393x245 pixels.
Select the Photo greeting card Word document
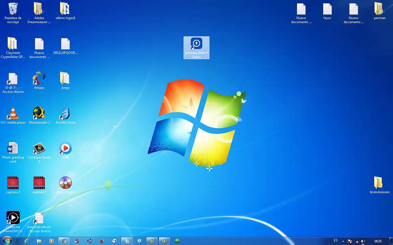(x=13, y=152)
